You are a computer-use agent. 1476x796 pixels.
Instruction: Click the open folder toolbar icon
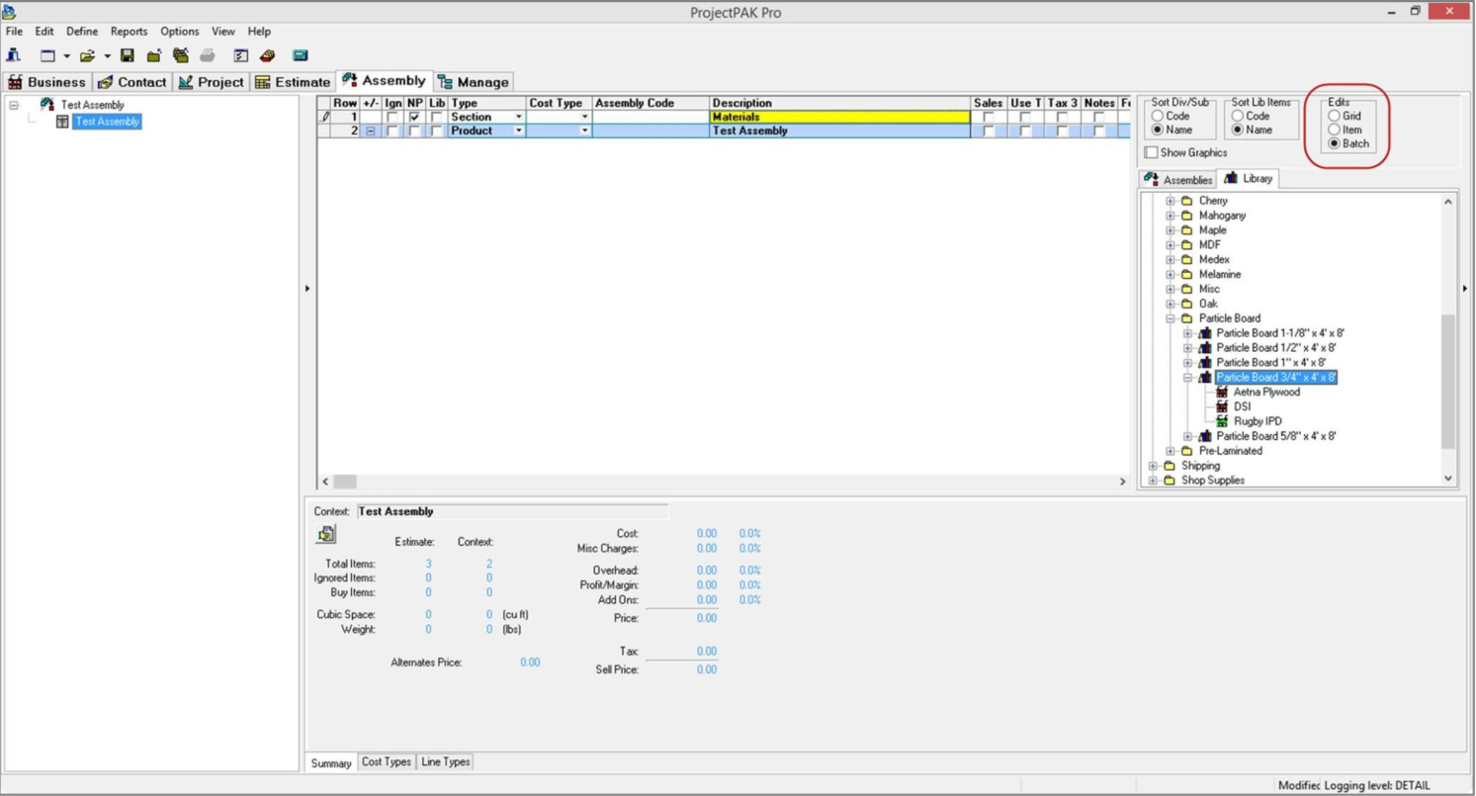coord(87,55)
